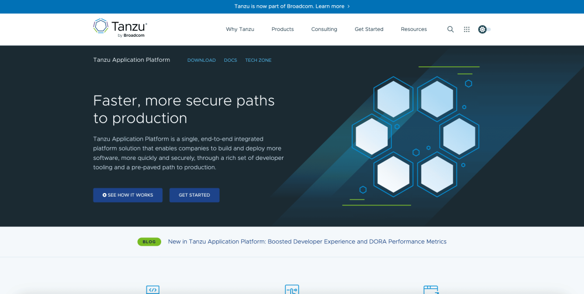Toggle the dark mode theme switch
Image resolution: width=584 pixels, height=294 pixels.
coord(484,29)
